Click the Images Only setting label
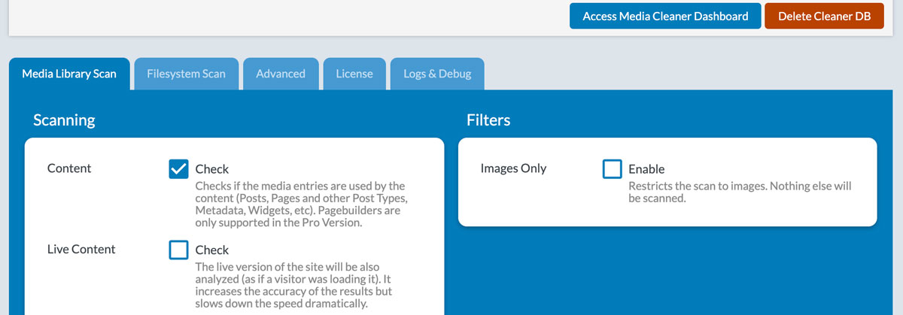Image resolution: width=903 pixels, height=315 pixels. (514, 168)
